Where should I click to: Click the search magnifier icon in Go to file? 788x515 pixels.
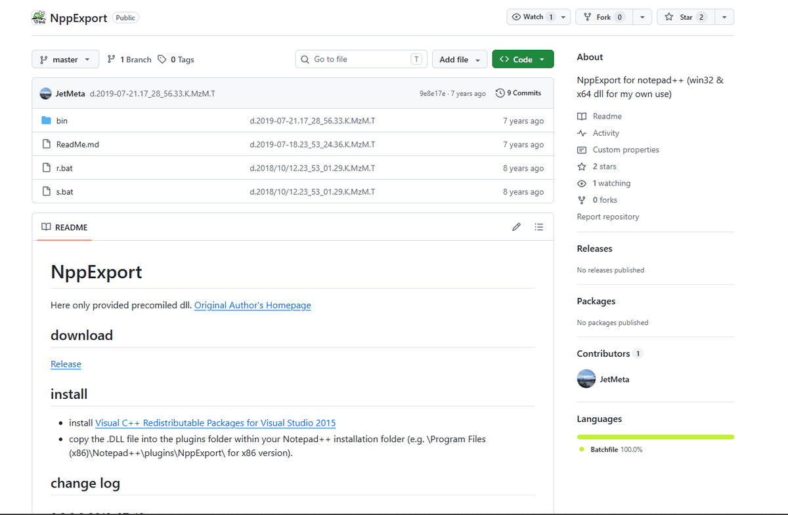pos(305,59)
